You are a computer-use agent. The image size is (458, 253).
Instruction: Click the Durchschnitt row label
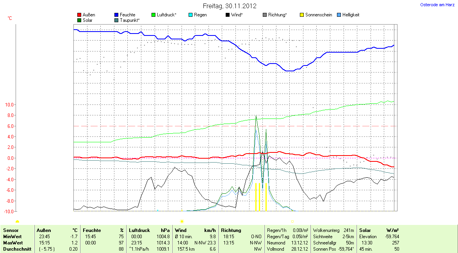tap(17, 249)
